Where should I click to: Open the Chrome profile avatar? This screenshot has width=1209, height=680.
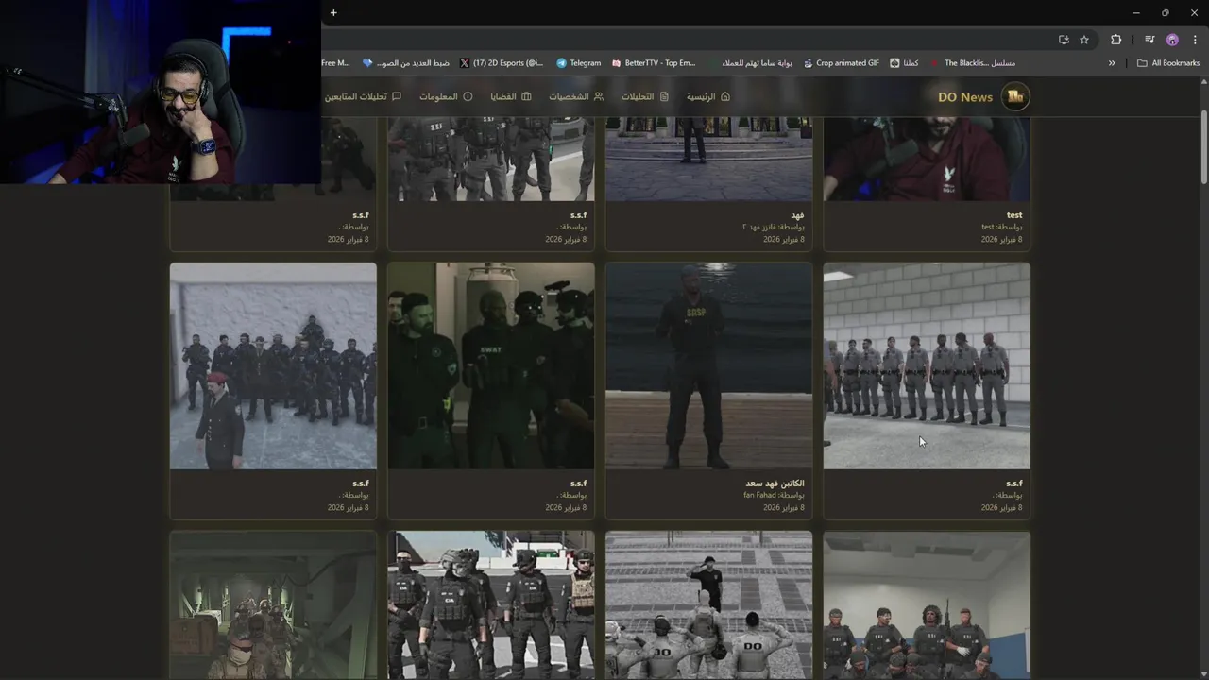(x=1172, y=40)
